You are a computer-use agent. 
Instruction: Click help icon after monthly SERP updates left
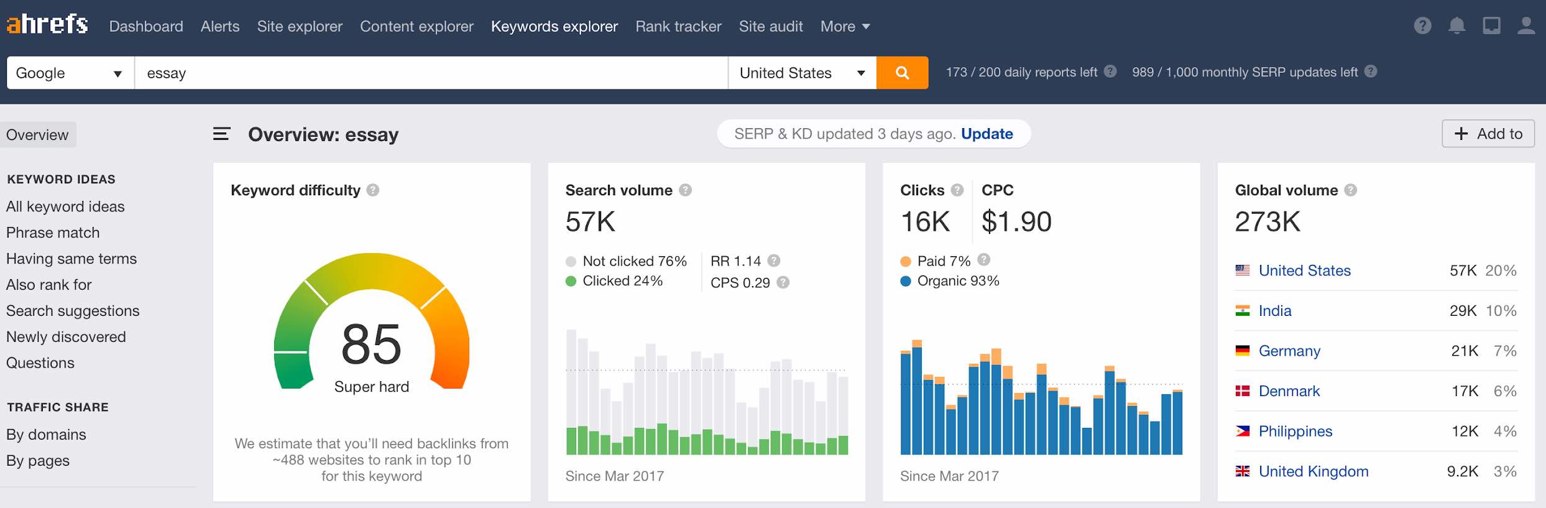tap(1371, 72)
